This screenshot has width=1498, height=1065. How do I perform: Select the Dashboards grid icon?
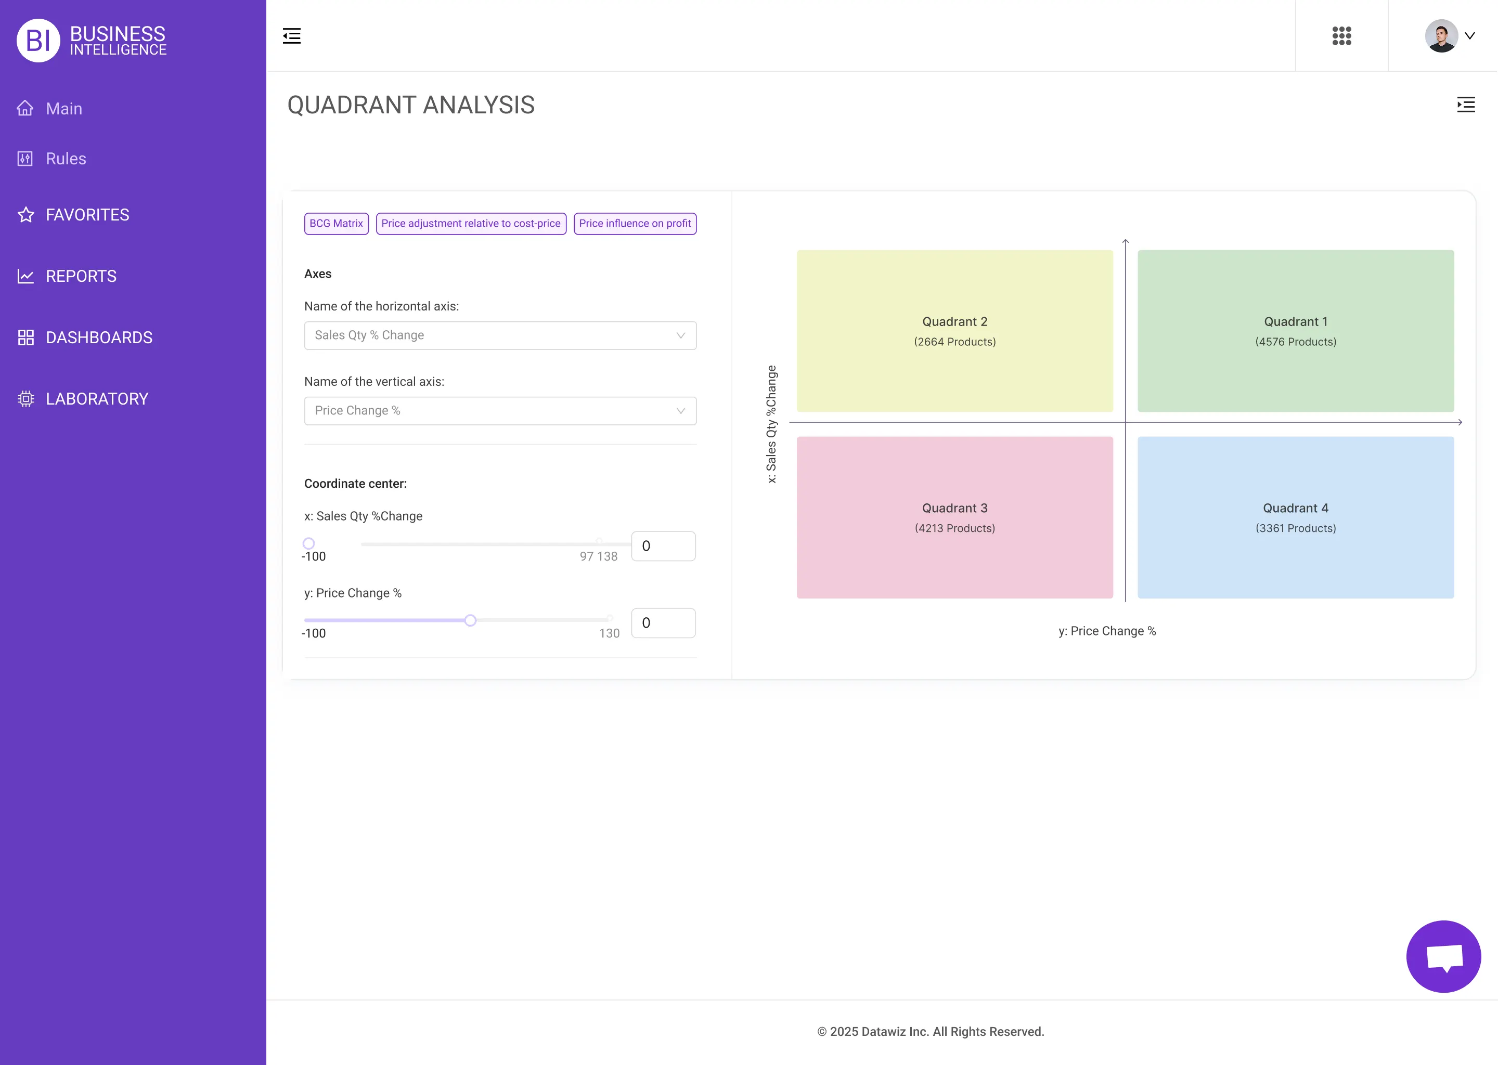[25, 337]
